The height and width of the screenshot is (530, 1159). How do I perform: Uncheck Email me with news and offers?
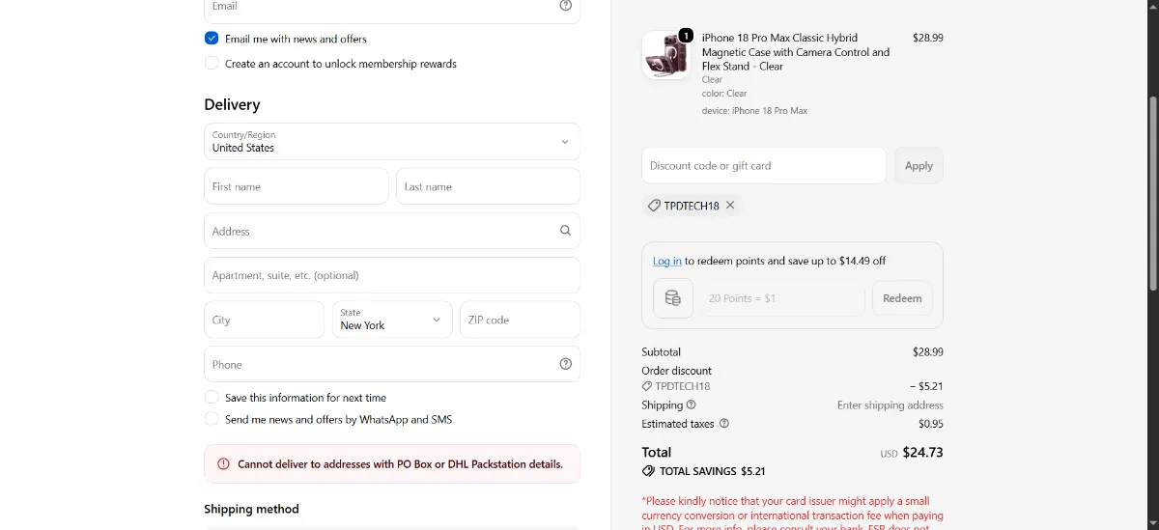212,39
